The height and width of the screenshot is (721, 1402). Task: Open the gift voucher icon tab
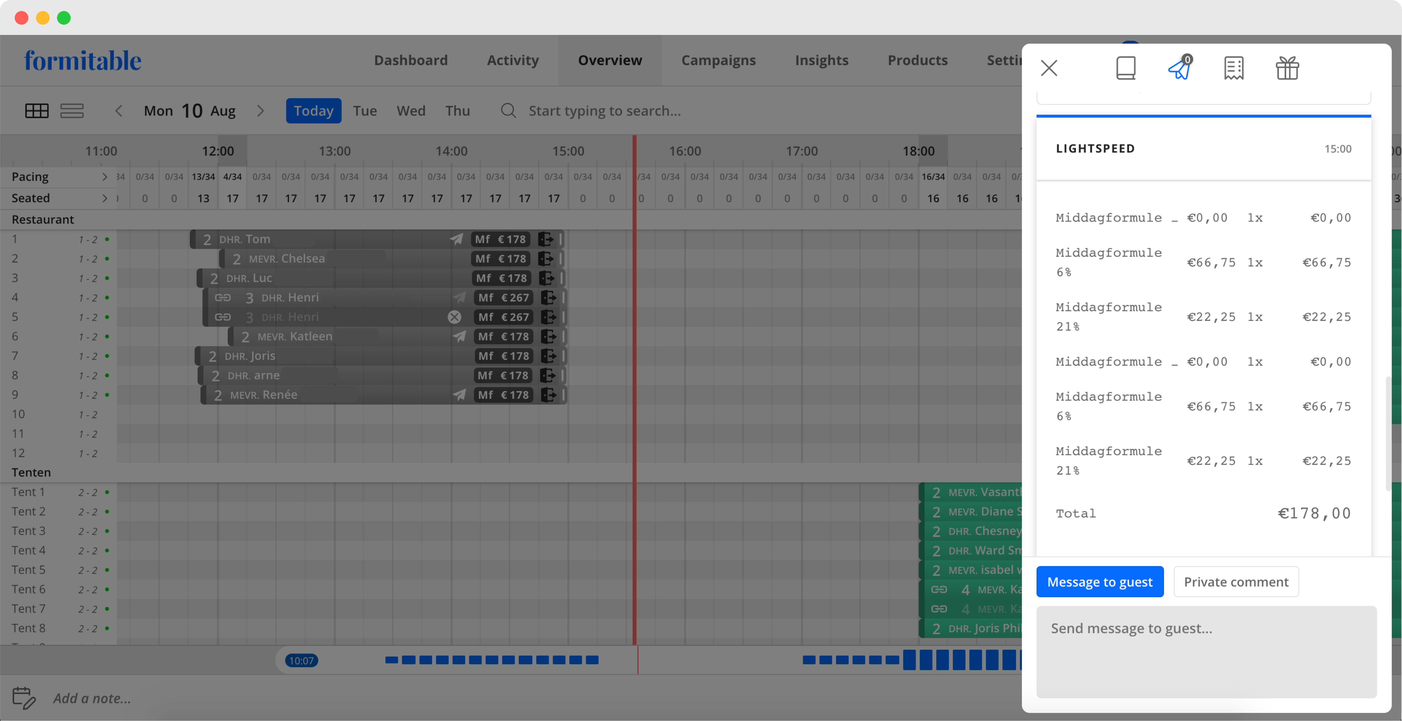click(x=1287, y=68)
